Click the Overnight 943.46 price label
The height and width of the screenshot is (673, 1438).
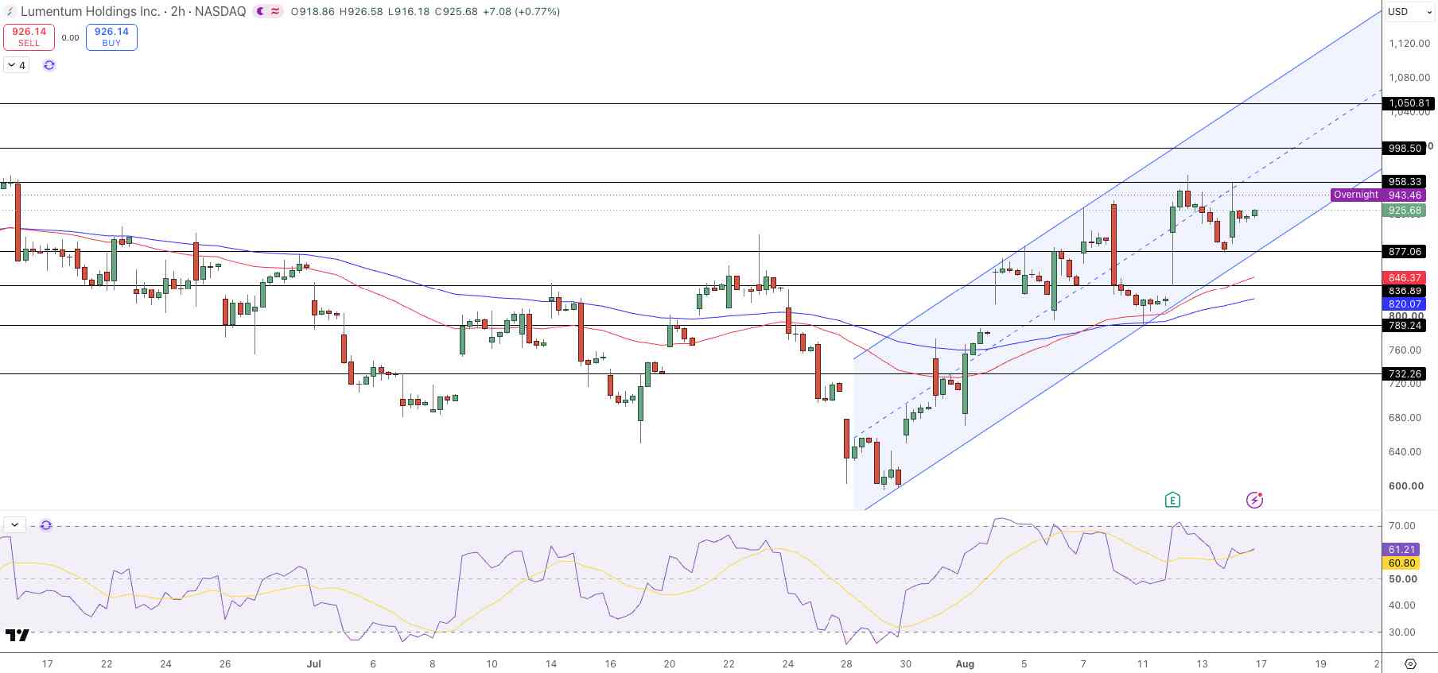(1378, 195)
